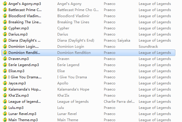Click the music file icon beside Angel's Agony.mp3
This screenshot has height=122, width=182.
(5, 3)
